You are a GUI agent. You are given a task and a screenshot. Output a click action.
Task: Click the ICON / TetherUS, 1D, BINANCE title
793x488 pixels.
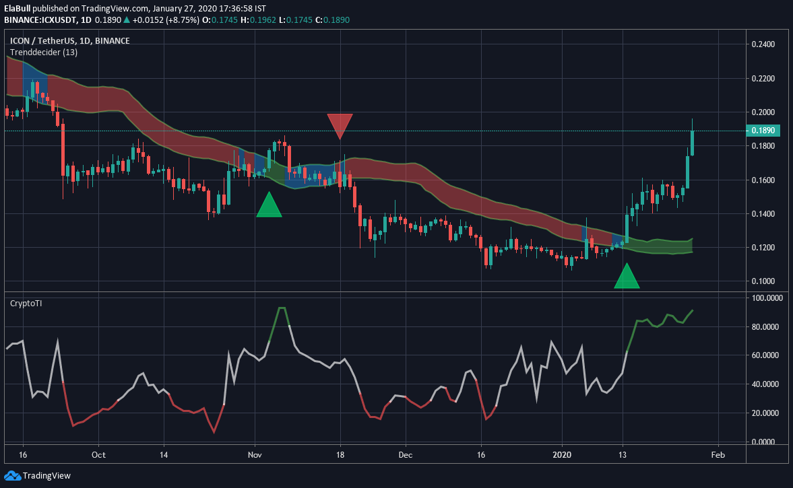click(70, 40)
